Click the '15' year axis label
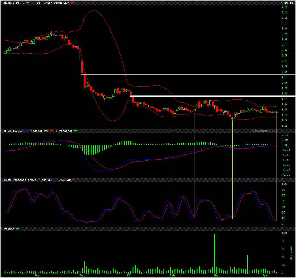The width and height of the screenshot is (296, 278). tap(128, 275)
